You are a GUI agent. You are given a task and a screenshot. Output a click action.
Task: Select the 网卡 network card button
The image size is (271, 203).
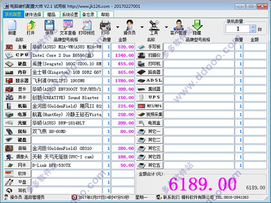click(18, 165)
